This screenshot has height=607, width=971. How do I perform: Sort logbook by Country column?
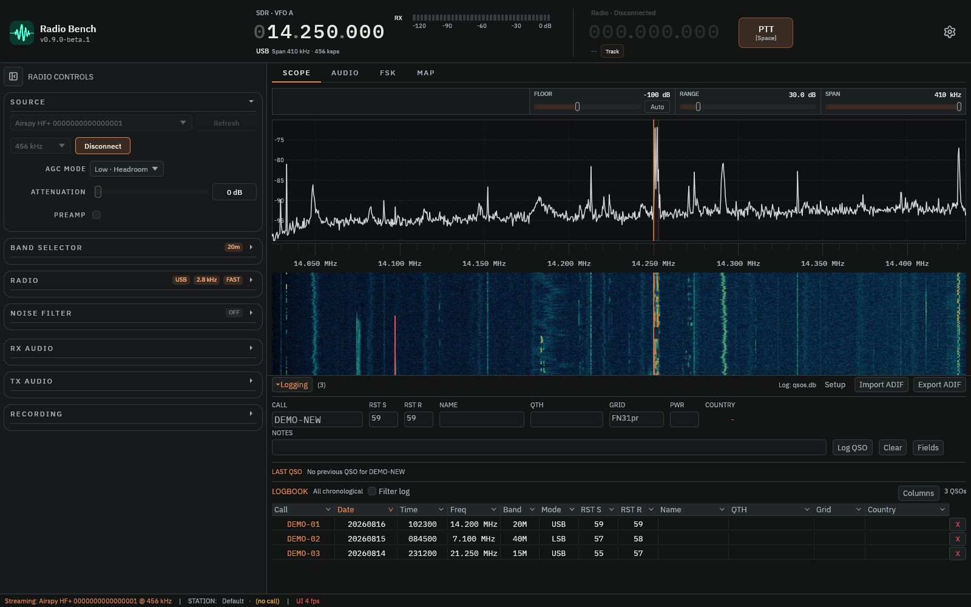click(x=907, y=509)
